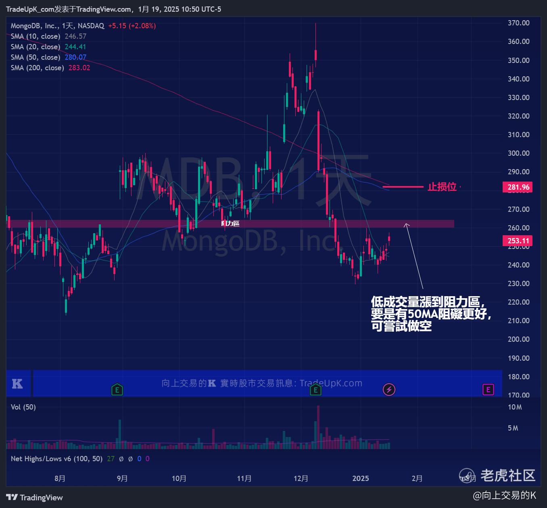
Task: Click the 止损位 stop-loss label
Action: (442, 187)
